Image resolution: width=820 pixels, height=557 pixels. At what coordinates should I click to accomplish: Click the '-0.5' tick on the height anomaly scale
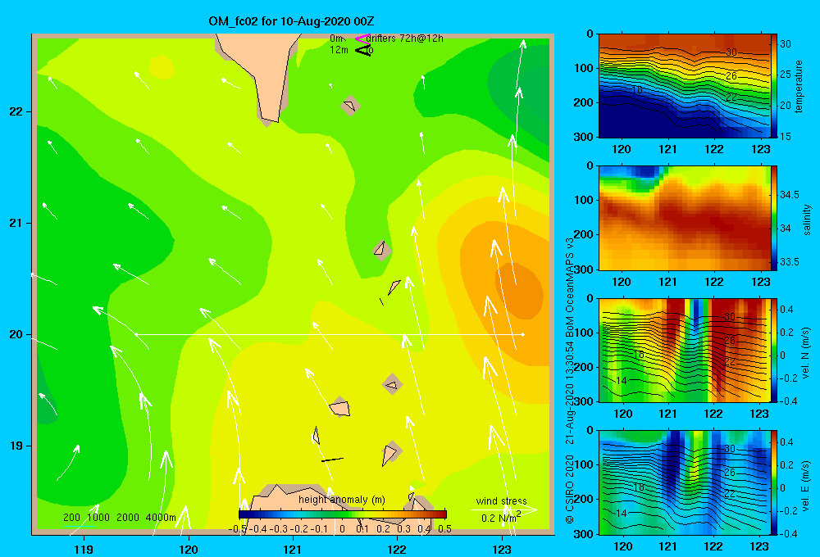coord(239,529)
